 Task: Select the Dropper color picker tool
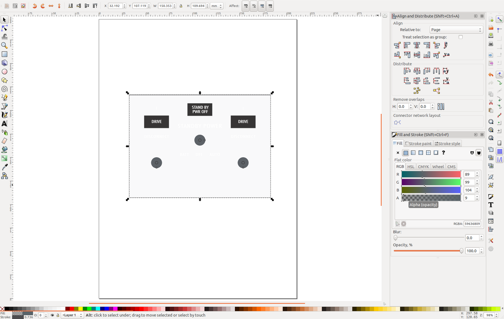pyautogui.click(x=4, y=167)
